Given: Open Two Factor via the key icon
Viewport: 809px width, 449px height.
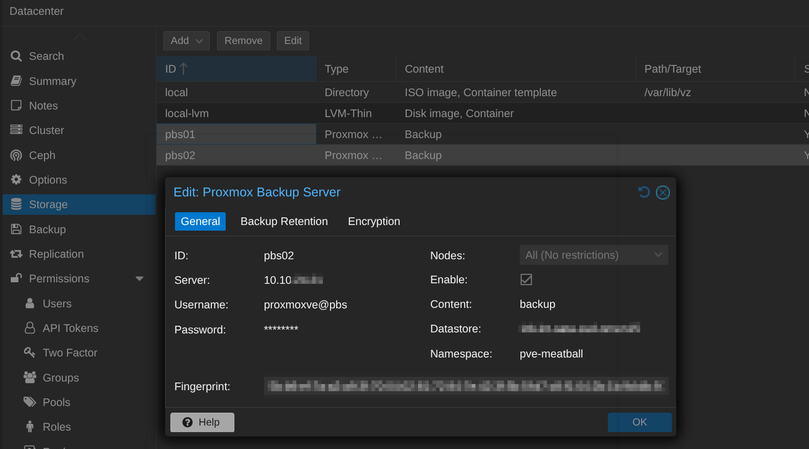Looking at the screenshot, I should point(30,352).
